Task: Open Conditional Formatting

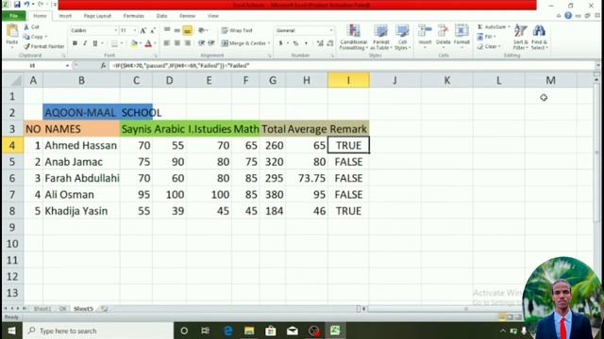Action: (x=353, y=37)
